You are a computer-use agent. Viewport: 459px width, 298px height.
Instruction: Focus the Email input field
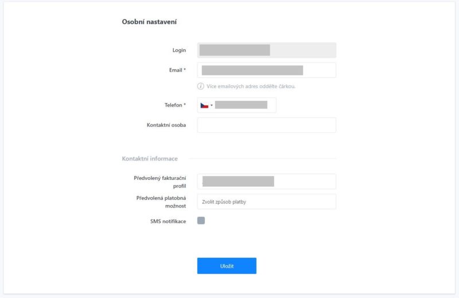pos(266,70)
